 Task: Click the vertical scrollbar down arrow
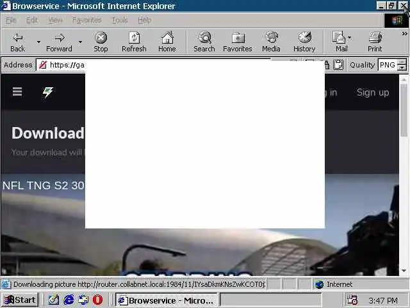404,271
